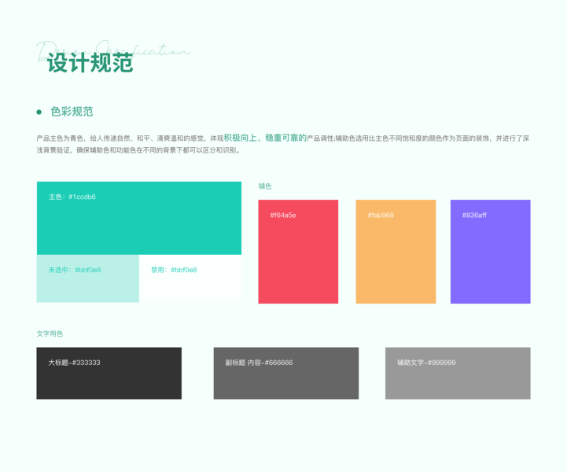Image resolution: width=567 pixels, height=472 pixels.
Task: Click the text 未选中：#bbf0e8
Action: (x=75, y=270)
